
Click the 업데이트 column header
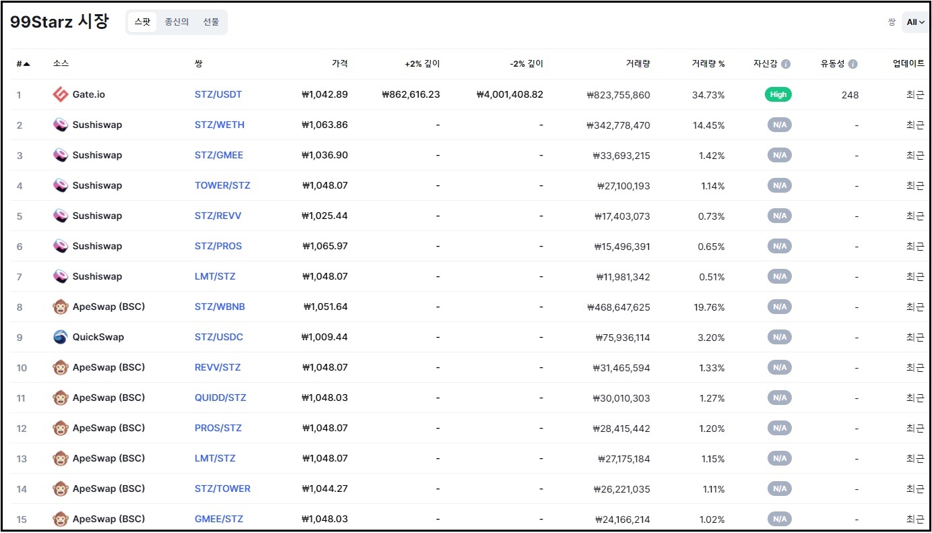pos(908,64)
